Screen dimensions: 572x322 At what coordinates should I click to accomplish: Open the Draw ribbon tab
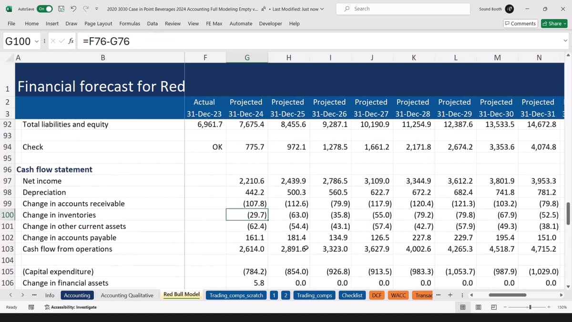pyautogui.click(x=71, y=23)
